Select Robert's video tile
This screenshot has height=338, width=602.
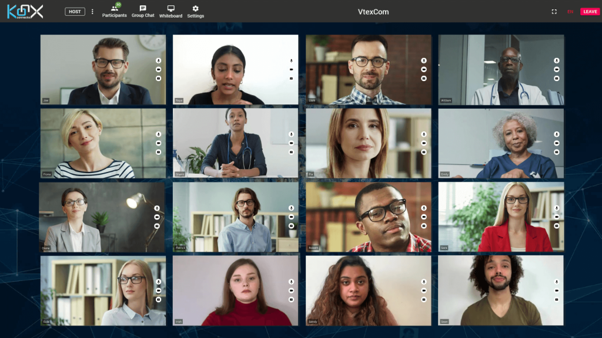click(x=368, y=217)
